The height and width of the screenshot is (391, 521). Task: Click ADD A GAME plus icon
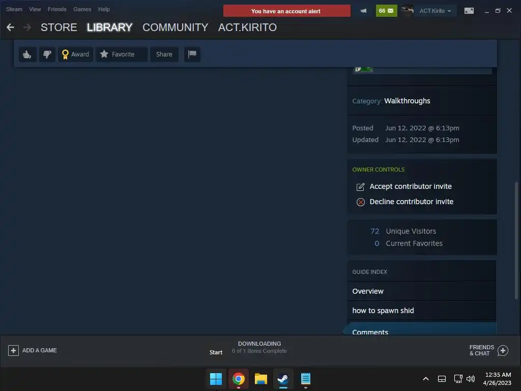point(13,350)
